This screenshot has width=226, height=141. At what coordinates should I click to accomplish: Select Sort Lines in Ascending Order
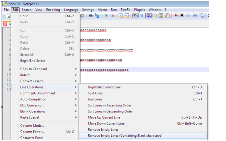tap(143, 105)
